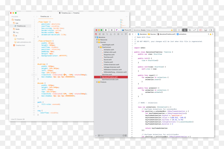Jump to previous issue in Xcode editor
Viewport: 224px width, 149px height.
click(x=208, y=34)
